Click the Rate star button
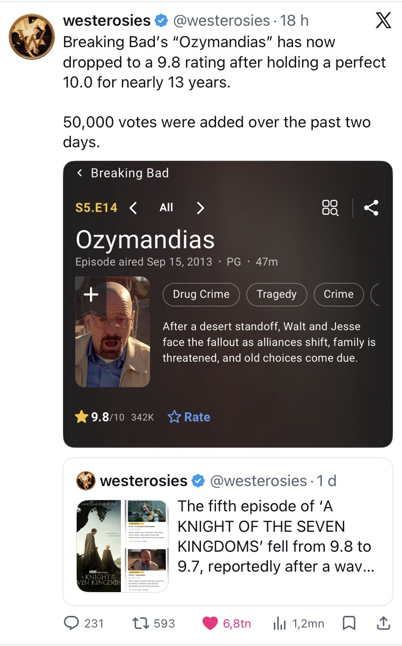Screen dimensions: 402x646 [x=189, y=417]
